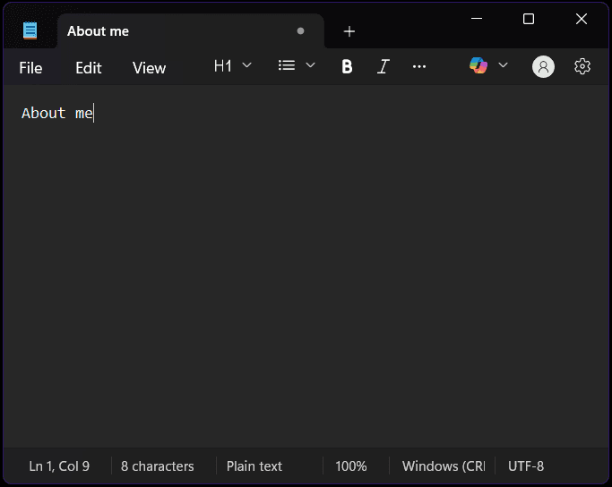612x487 pixels.
Task: Expand the list style dropdown arrow
Action: (310, 65)
